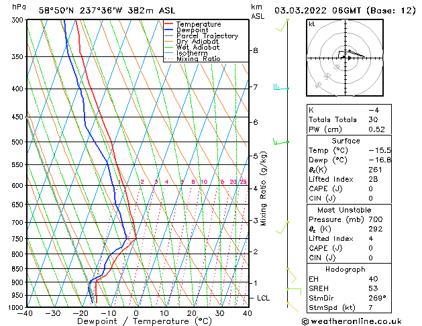Click the -20 temperature axis label
Viewport: 422px width, 326px height.
coord(81,313)
